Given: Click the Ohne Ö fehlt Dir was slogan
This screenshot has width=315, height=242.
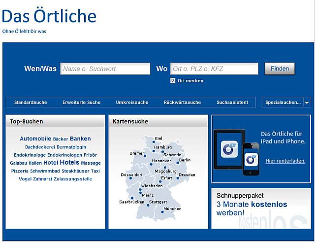Looking at the screenshot, I should [x=24, y=32].
